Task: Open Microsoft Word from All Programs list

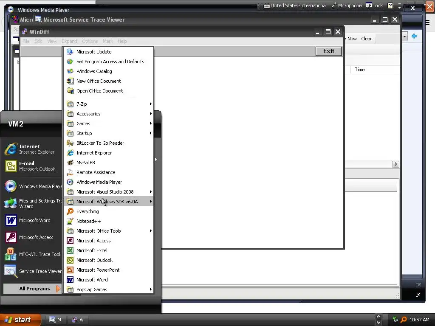Action: [109, 280]
